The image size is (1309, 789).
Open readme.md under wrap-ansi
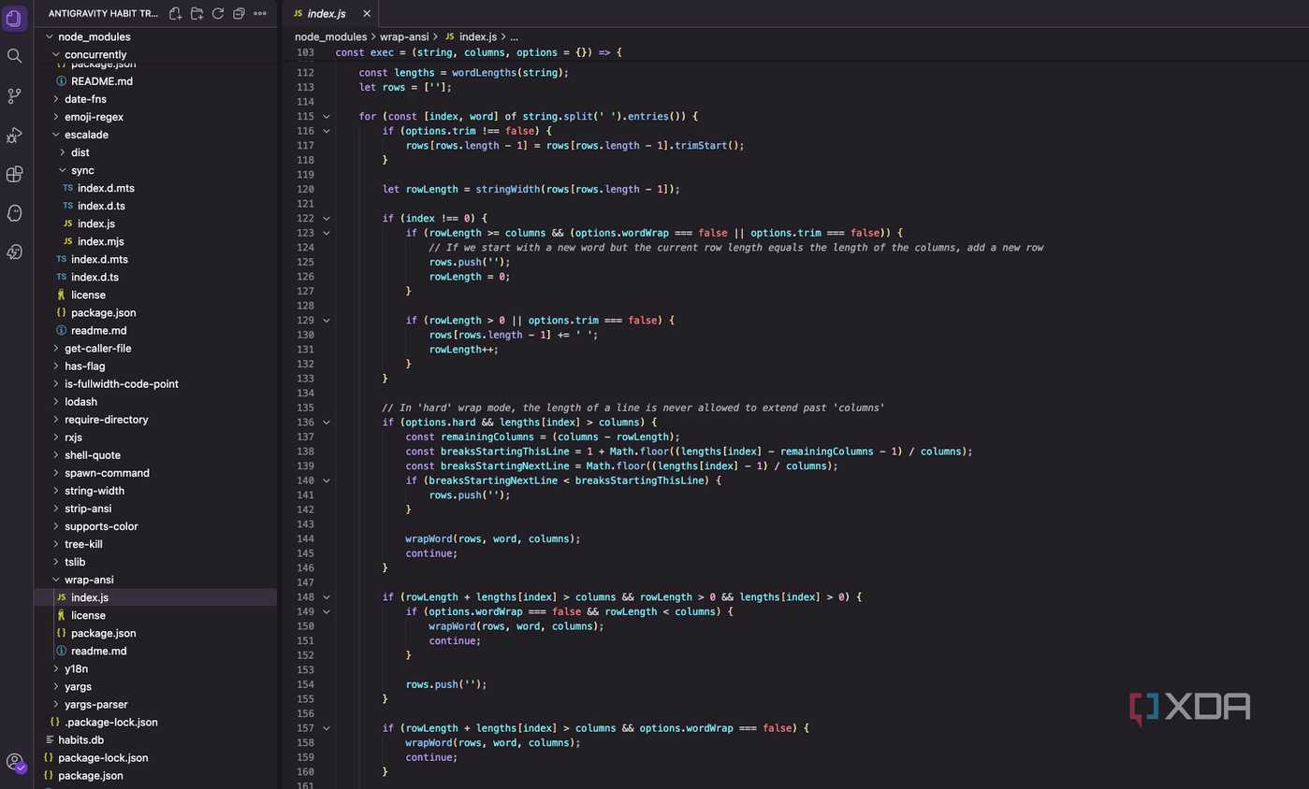coord(98,651)
